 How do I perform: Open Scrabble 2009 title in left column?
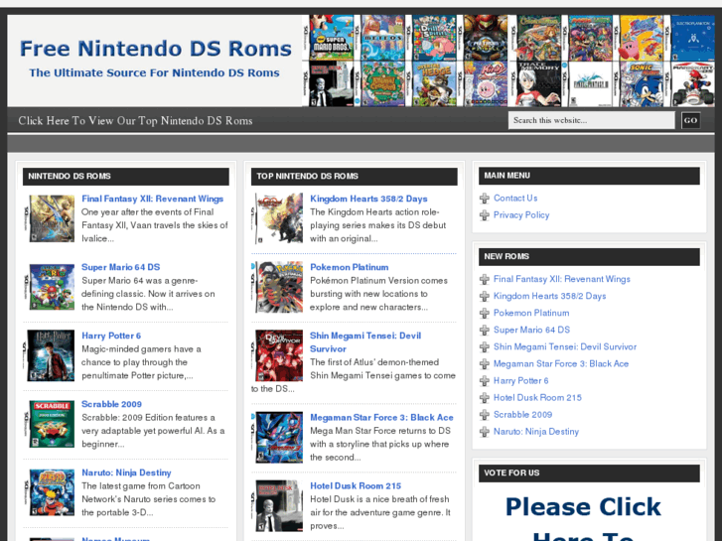111,404
